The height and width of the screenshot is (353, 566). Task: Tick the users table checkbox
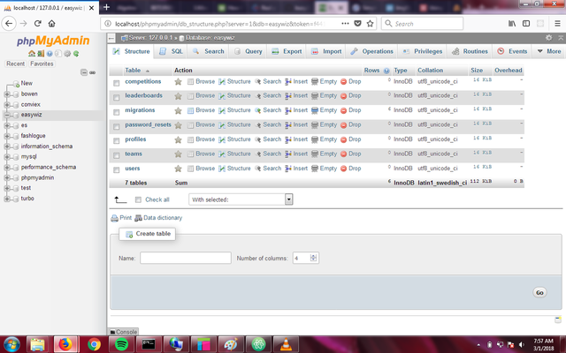[x=116, y=170]
